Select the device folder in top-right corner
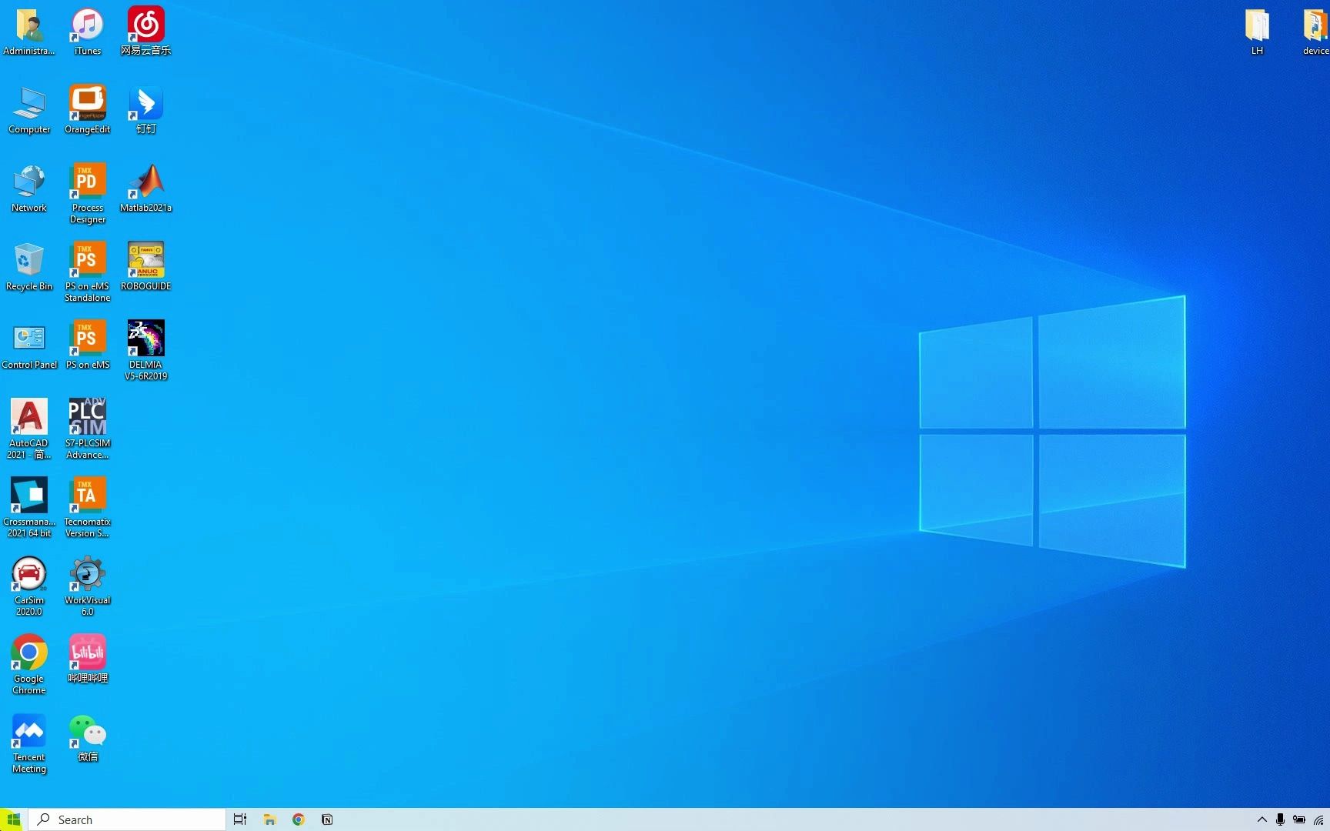Screen dimensions: 1330x831 pos(1315,32)
